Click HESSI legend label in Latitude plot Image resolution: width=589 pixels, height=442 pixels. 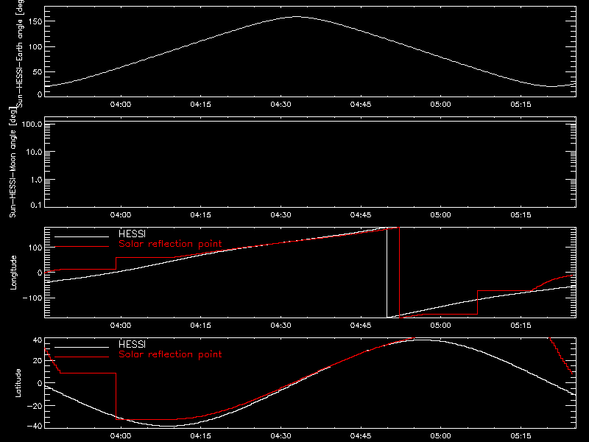(132, 344)
